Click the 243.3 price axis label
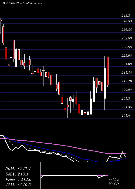135x189 pixels. [x=126, y=16]
